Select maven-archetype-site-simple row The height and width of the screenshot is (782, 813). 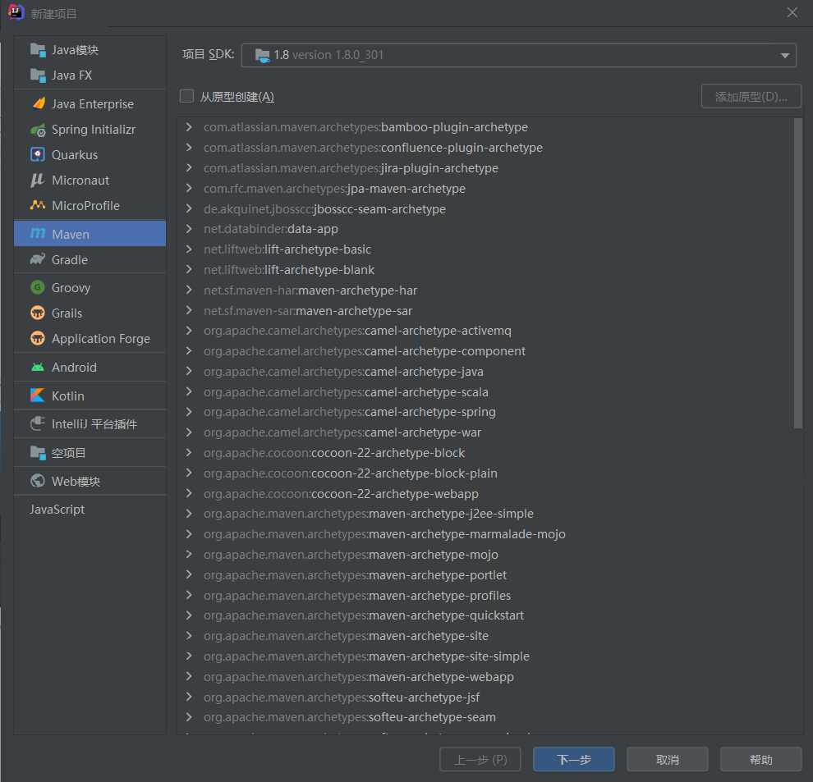(486, 656)
